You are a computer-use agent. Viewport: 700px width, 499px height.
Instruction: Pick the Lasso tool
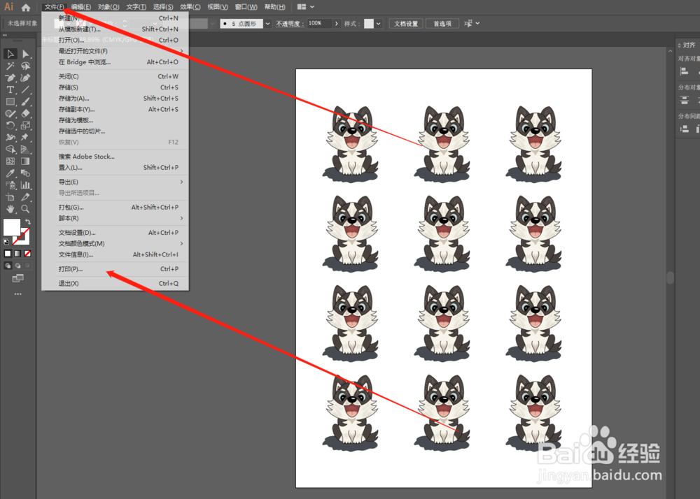(25, 66)
